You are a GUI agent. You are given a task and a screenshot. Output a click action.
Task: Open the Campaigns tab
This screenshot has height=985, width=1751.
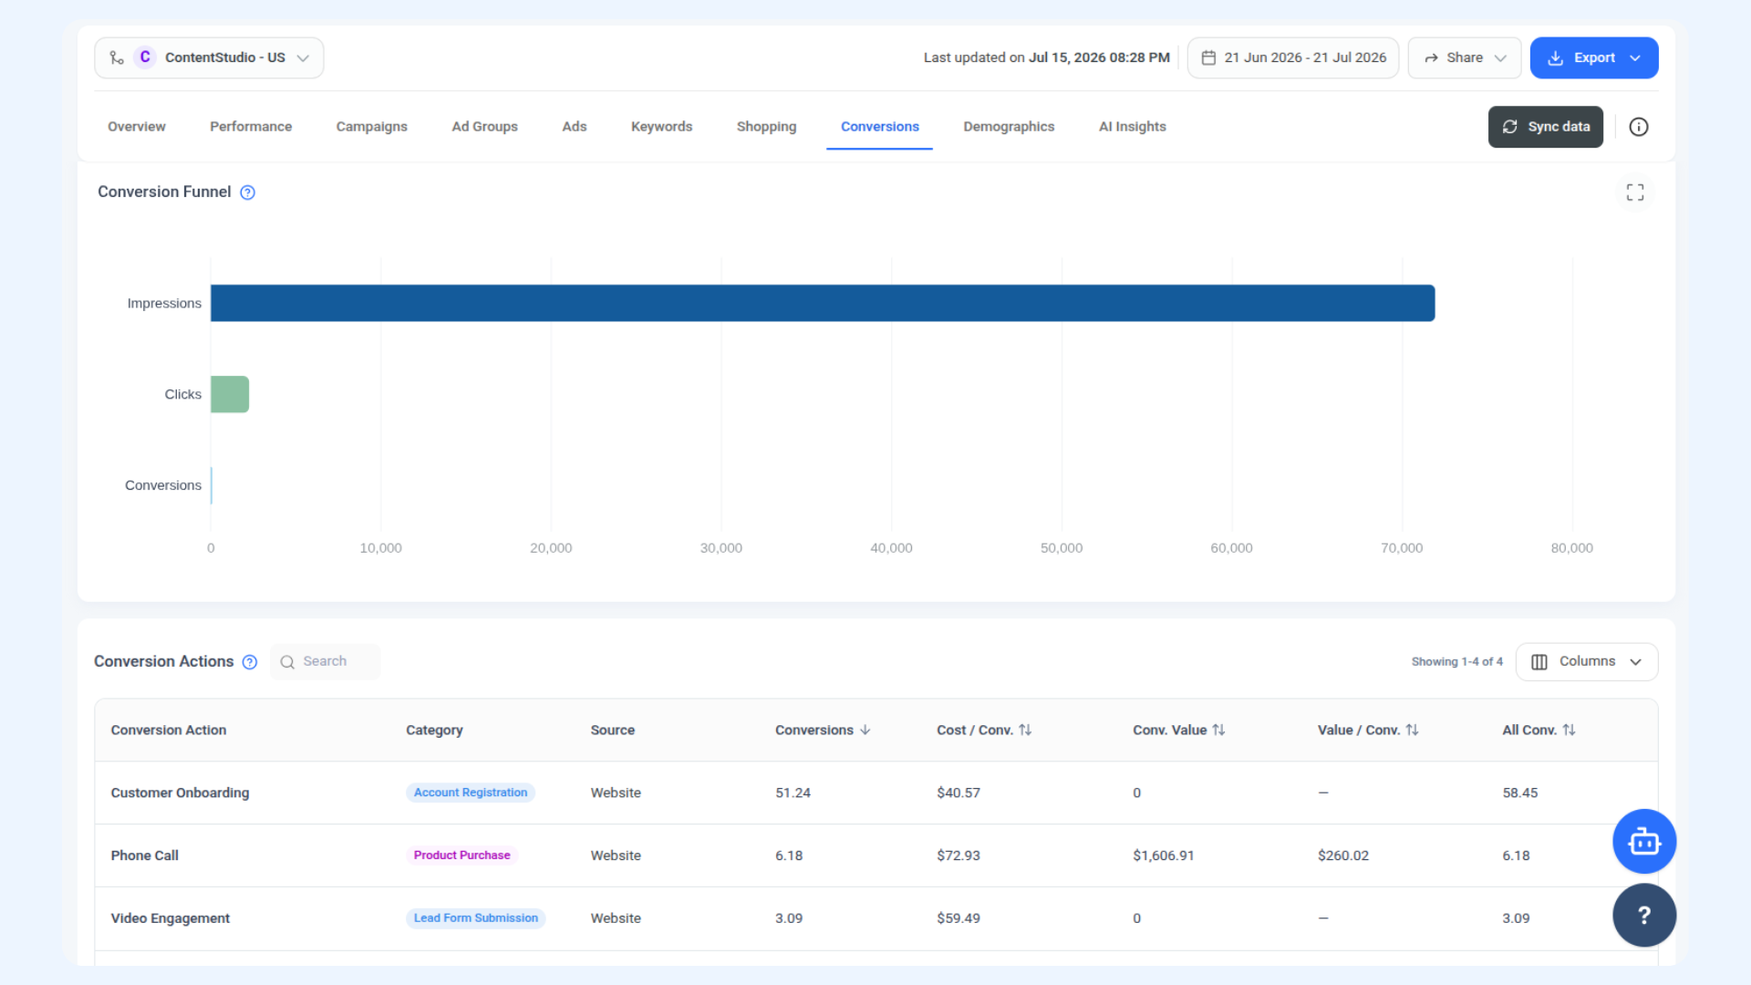372,127
